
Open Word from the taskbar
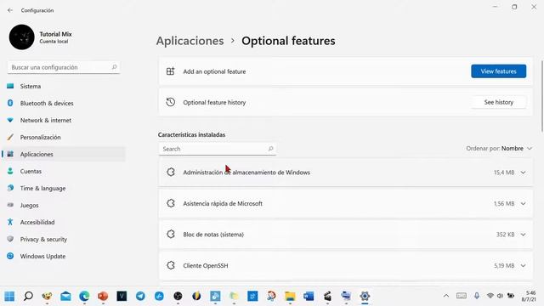coord(309,297)
